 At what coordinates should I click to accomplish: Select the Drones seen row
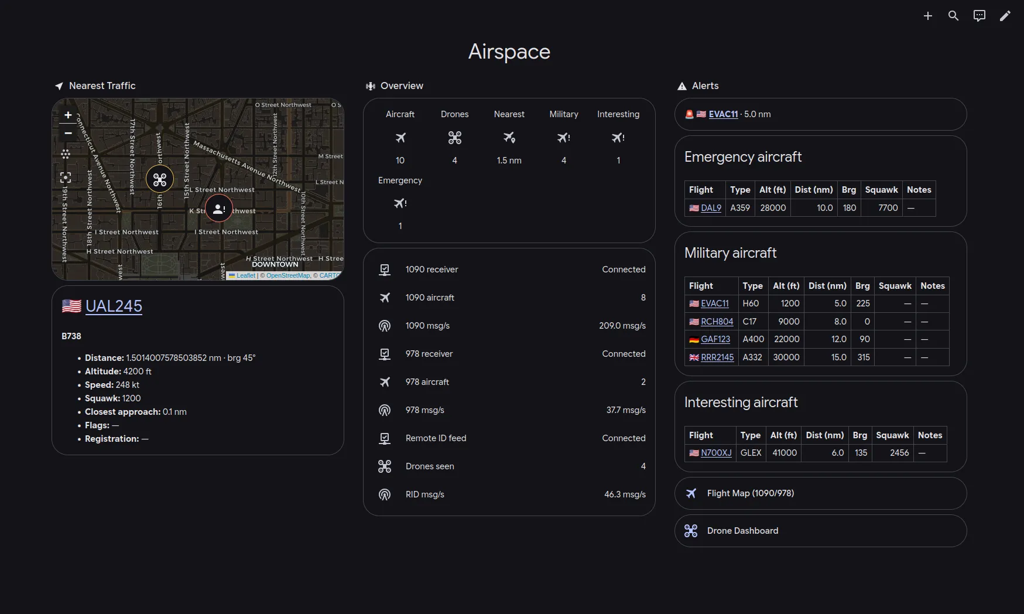click(x=509, y=466)
